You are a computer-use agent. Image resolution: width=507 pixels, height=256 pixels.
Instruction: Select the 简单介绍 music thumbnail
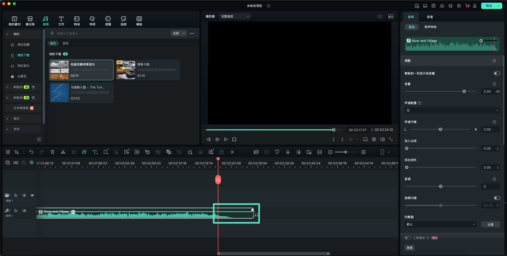126,70
